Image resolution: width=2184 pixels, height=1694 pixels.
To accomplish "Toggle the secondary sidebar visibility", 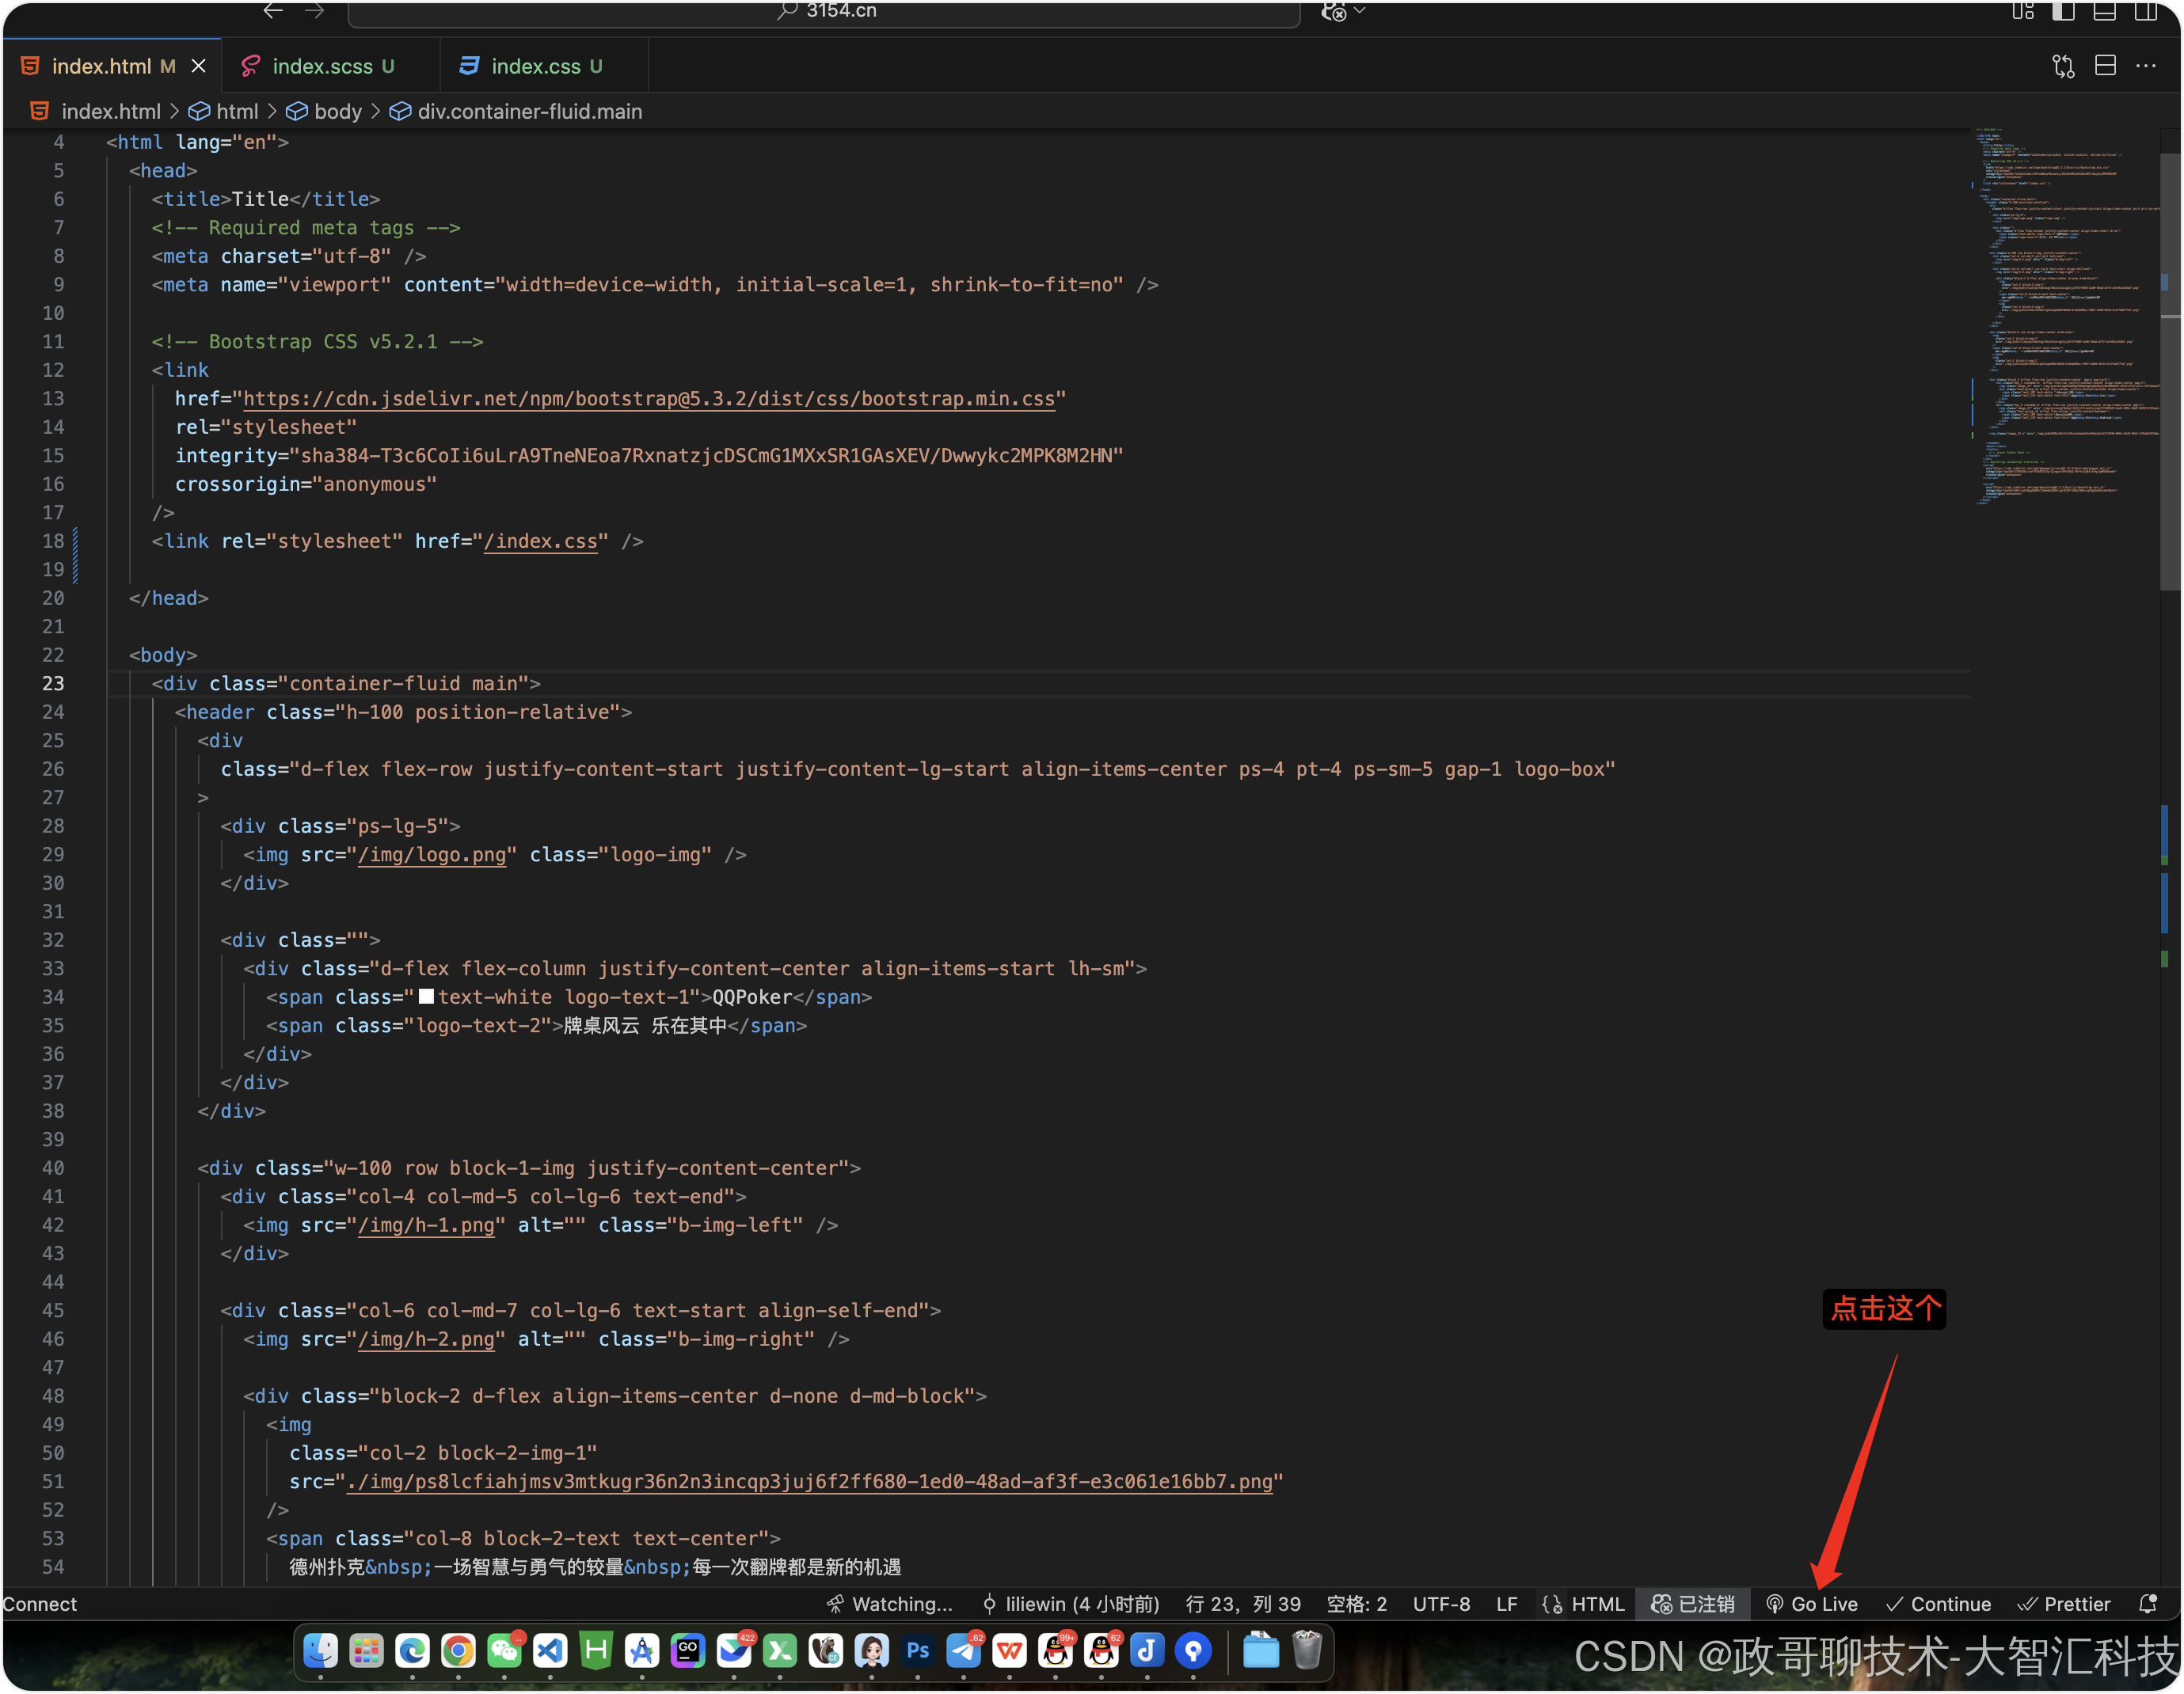I will tap(2145, 11).
